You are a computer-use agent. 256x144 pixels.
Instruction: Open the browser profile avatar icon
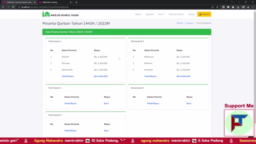248,7
